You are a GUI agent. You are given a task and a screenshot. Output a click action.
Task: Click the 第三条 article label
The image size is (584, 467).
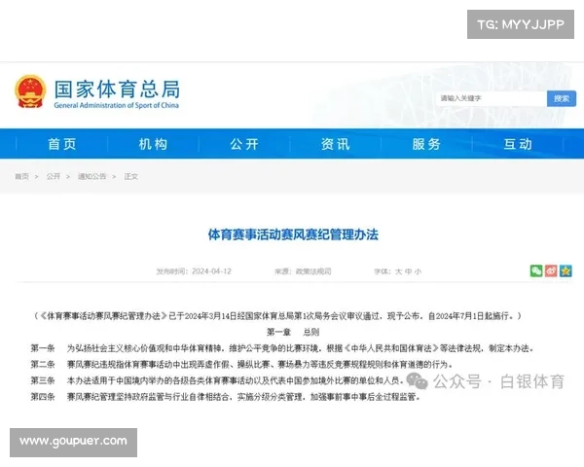[x=43, y=380]
